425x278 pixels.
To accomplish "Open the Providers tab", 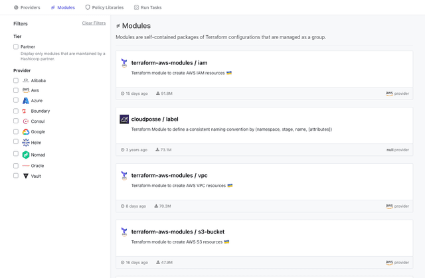I will click(27, 7).
